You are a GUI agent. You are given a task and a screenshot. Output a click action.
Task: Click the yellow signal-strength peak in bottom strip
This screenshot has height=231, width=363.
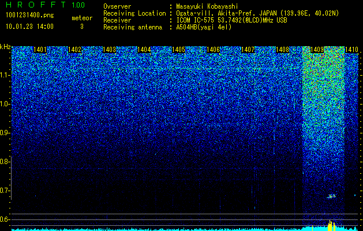(331, 225)
